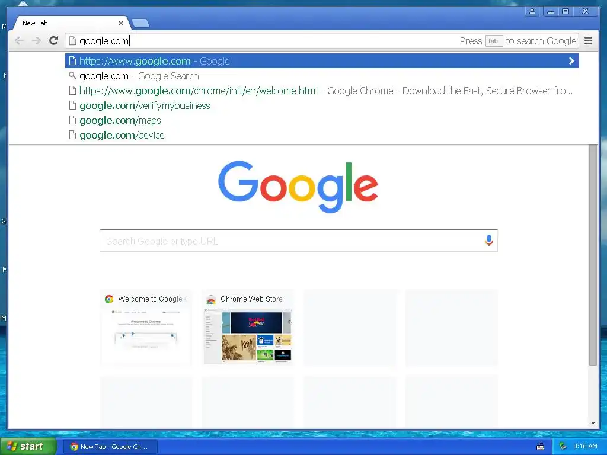
Task: Reload the current page
Action: [54, 41]
